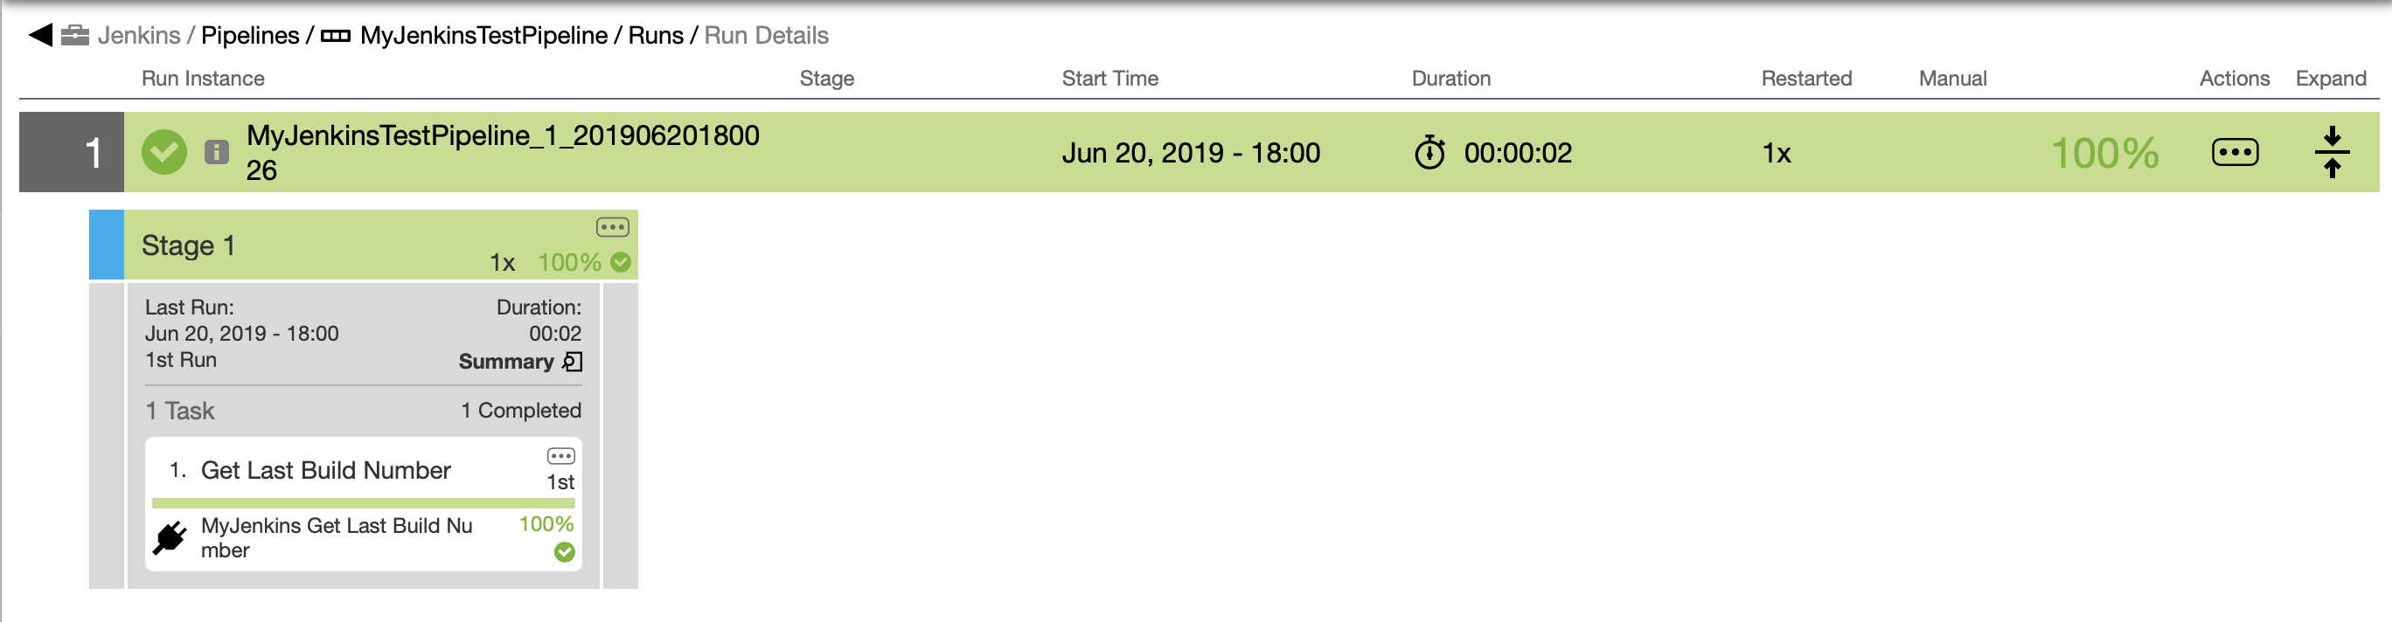Viewport: 2392px width, 622px height.
Task: Click the run's green success checkmark
Action: (x=164, y=152)
